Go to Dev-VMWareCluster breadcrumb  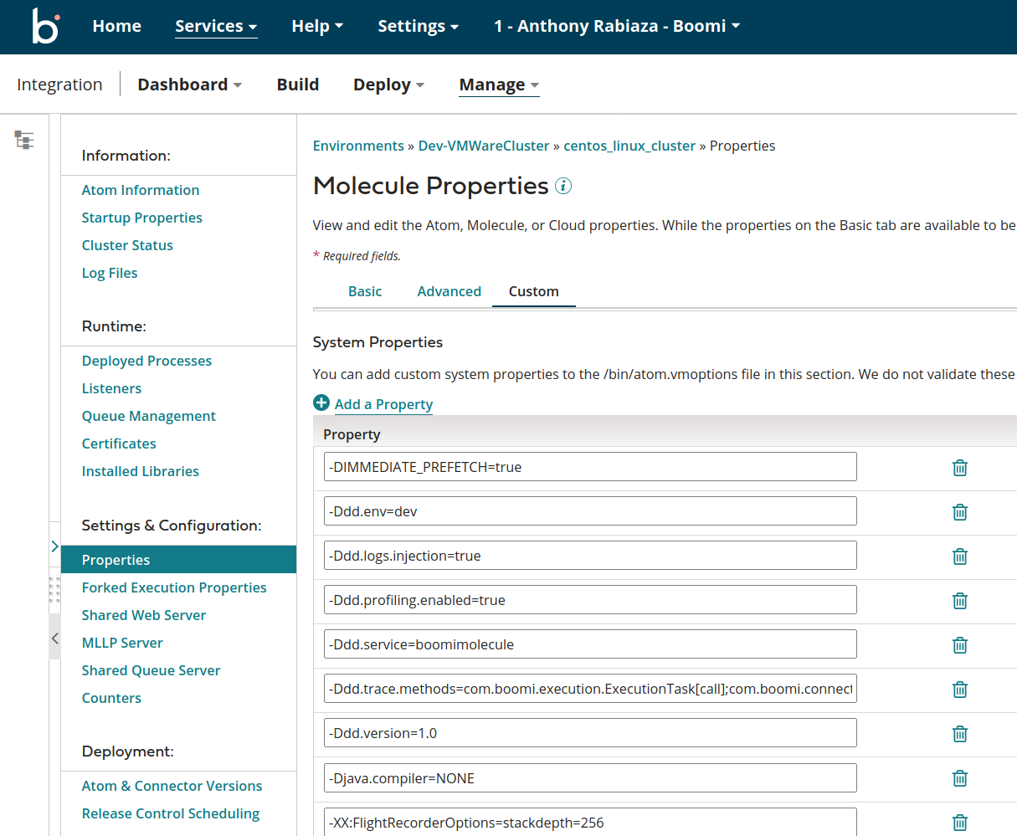click(484, 146)
